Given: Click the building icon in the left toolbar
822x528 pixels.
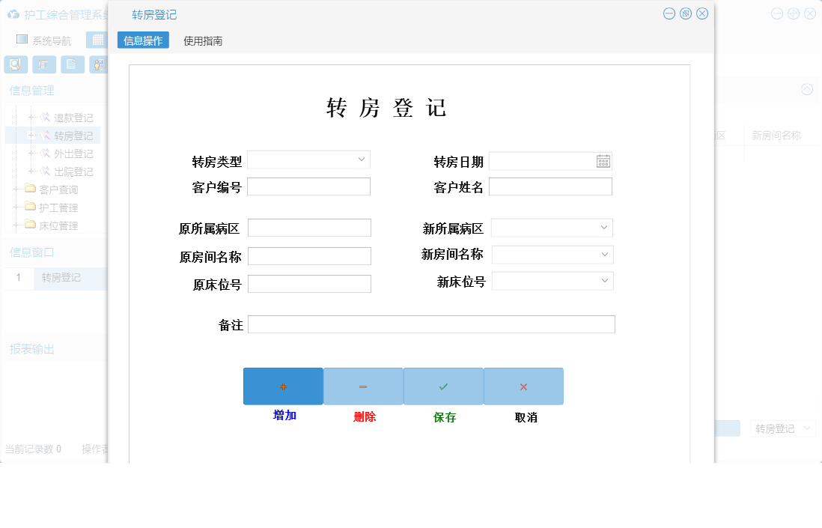Looking at the screenshot, I should [x=44, y=64].
